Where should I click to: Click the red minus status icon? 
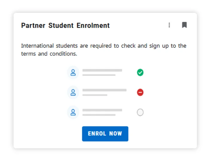(x=140, y=92)
